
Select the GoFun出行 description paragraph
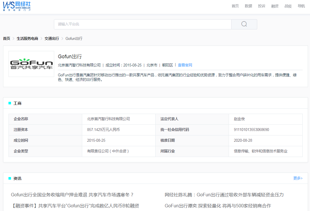177,77
